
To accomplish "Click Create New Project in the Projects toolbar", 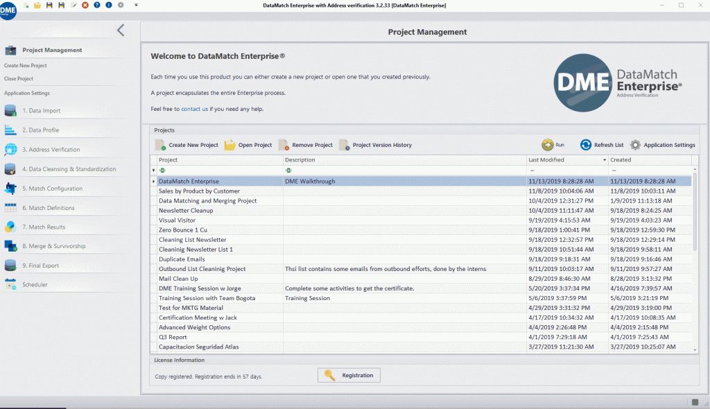I will [187, 145].
